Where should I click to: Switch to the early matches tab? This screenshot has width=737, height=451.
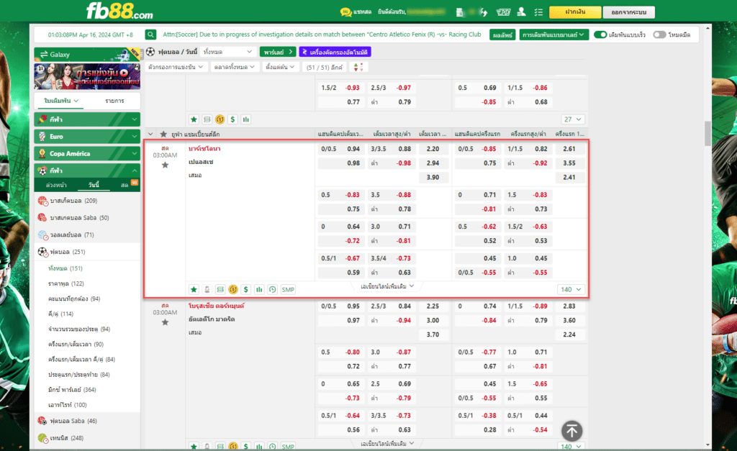click(56, 185)
